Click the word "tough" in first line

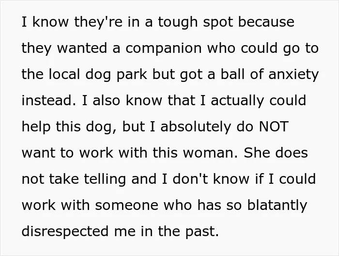tap(178, 23)
